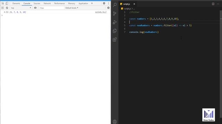This screenshot has width=222, height=124.
Task: Switch to the Console tab
Action: point(27,3)
